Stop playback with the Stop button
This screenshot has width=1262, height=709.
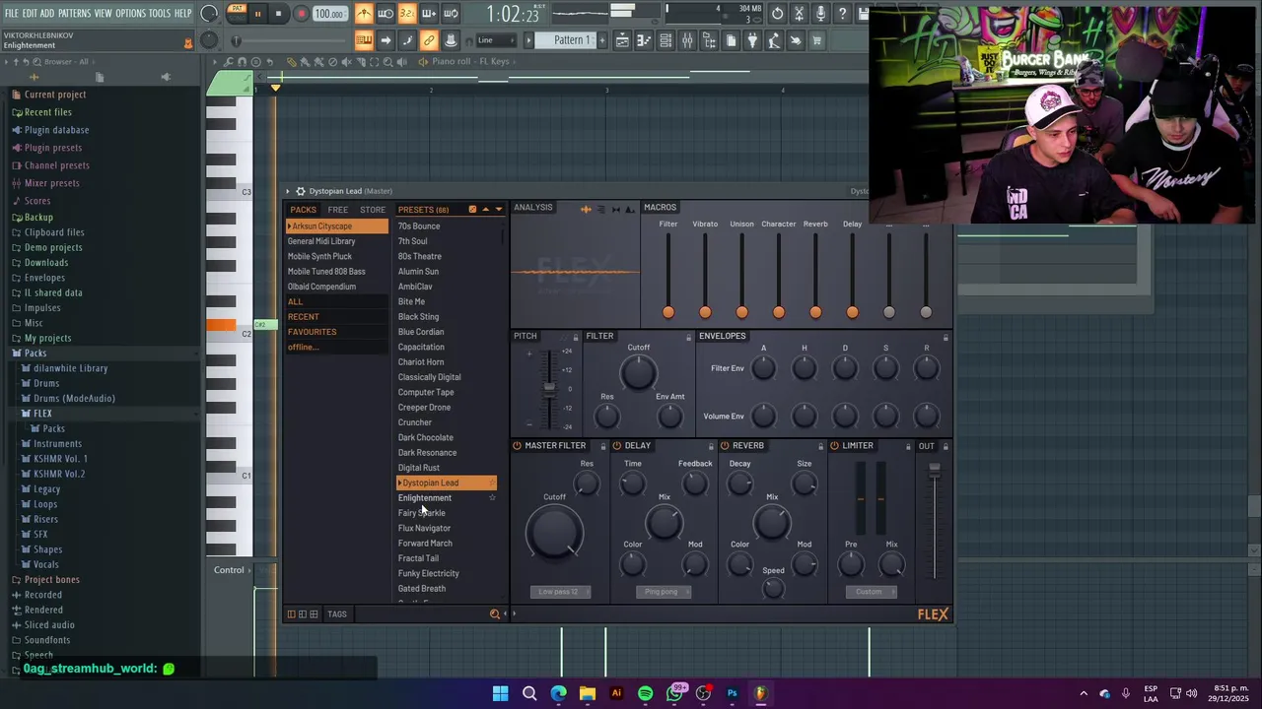point(279,14)
